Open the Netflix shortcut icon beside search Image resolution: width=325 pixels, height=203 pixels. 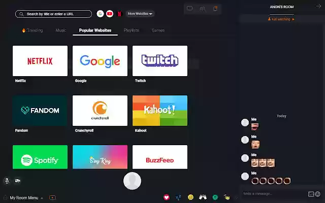[x=119, y=14]
